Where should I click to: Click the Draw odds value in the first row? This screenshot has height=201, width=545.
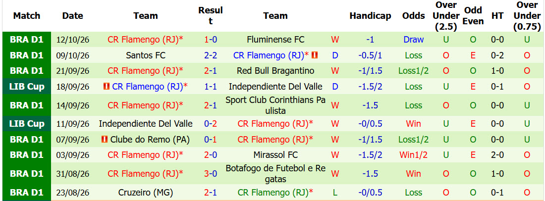414,40
